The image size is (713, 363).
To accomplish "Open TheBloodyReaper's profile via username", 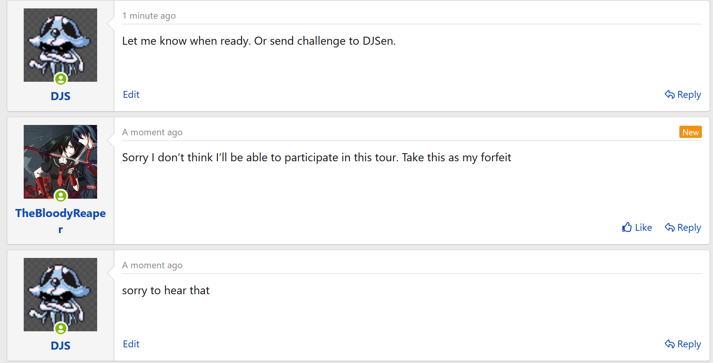I will pos(60,213).
